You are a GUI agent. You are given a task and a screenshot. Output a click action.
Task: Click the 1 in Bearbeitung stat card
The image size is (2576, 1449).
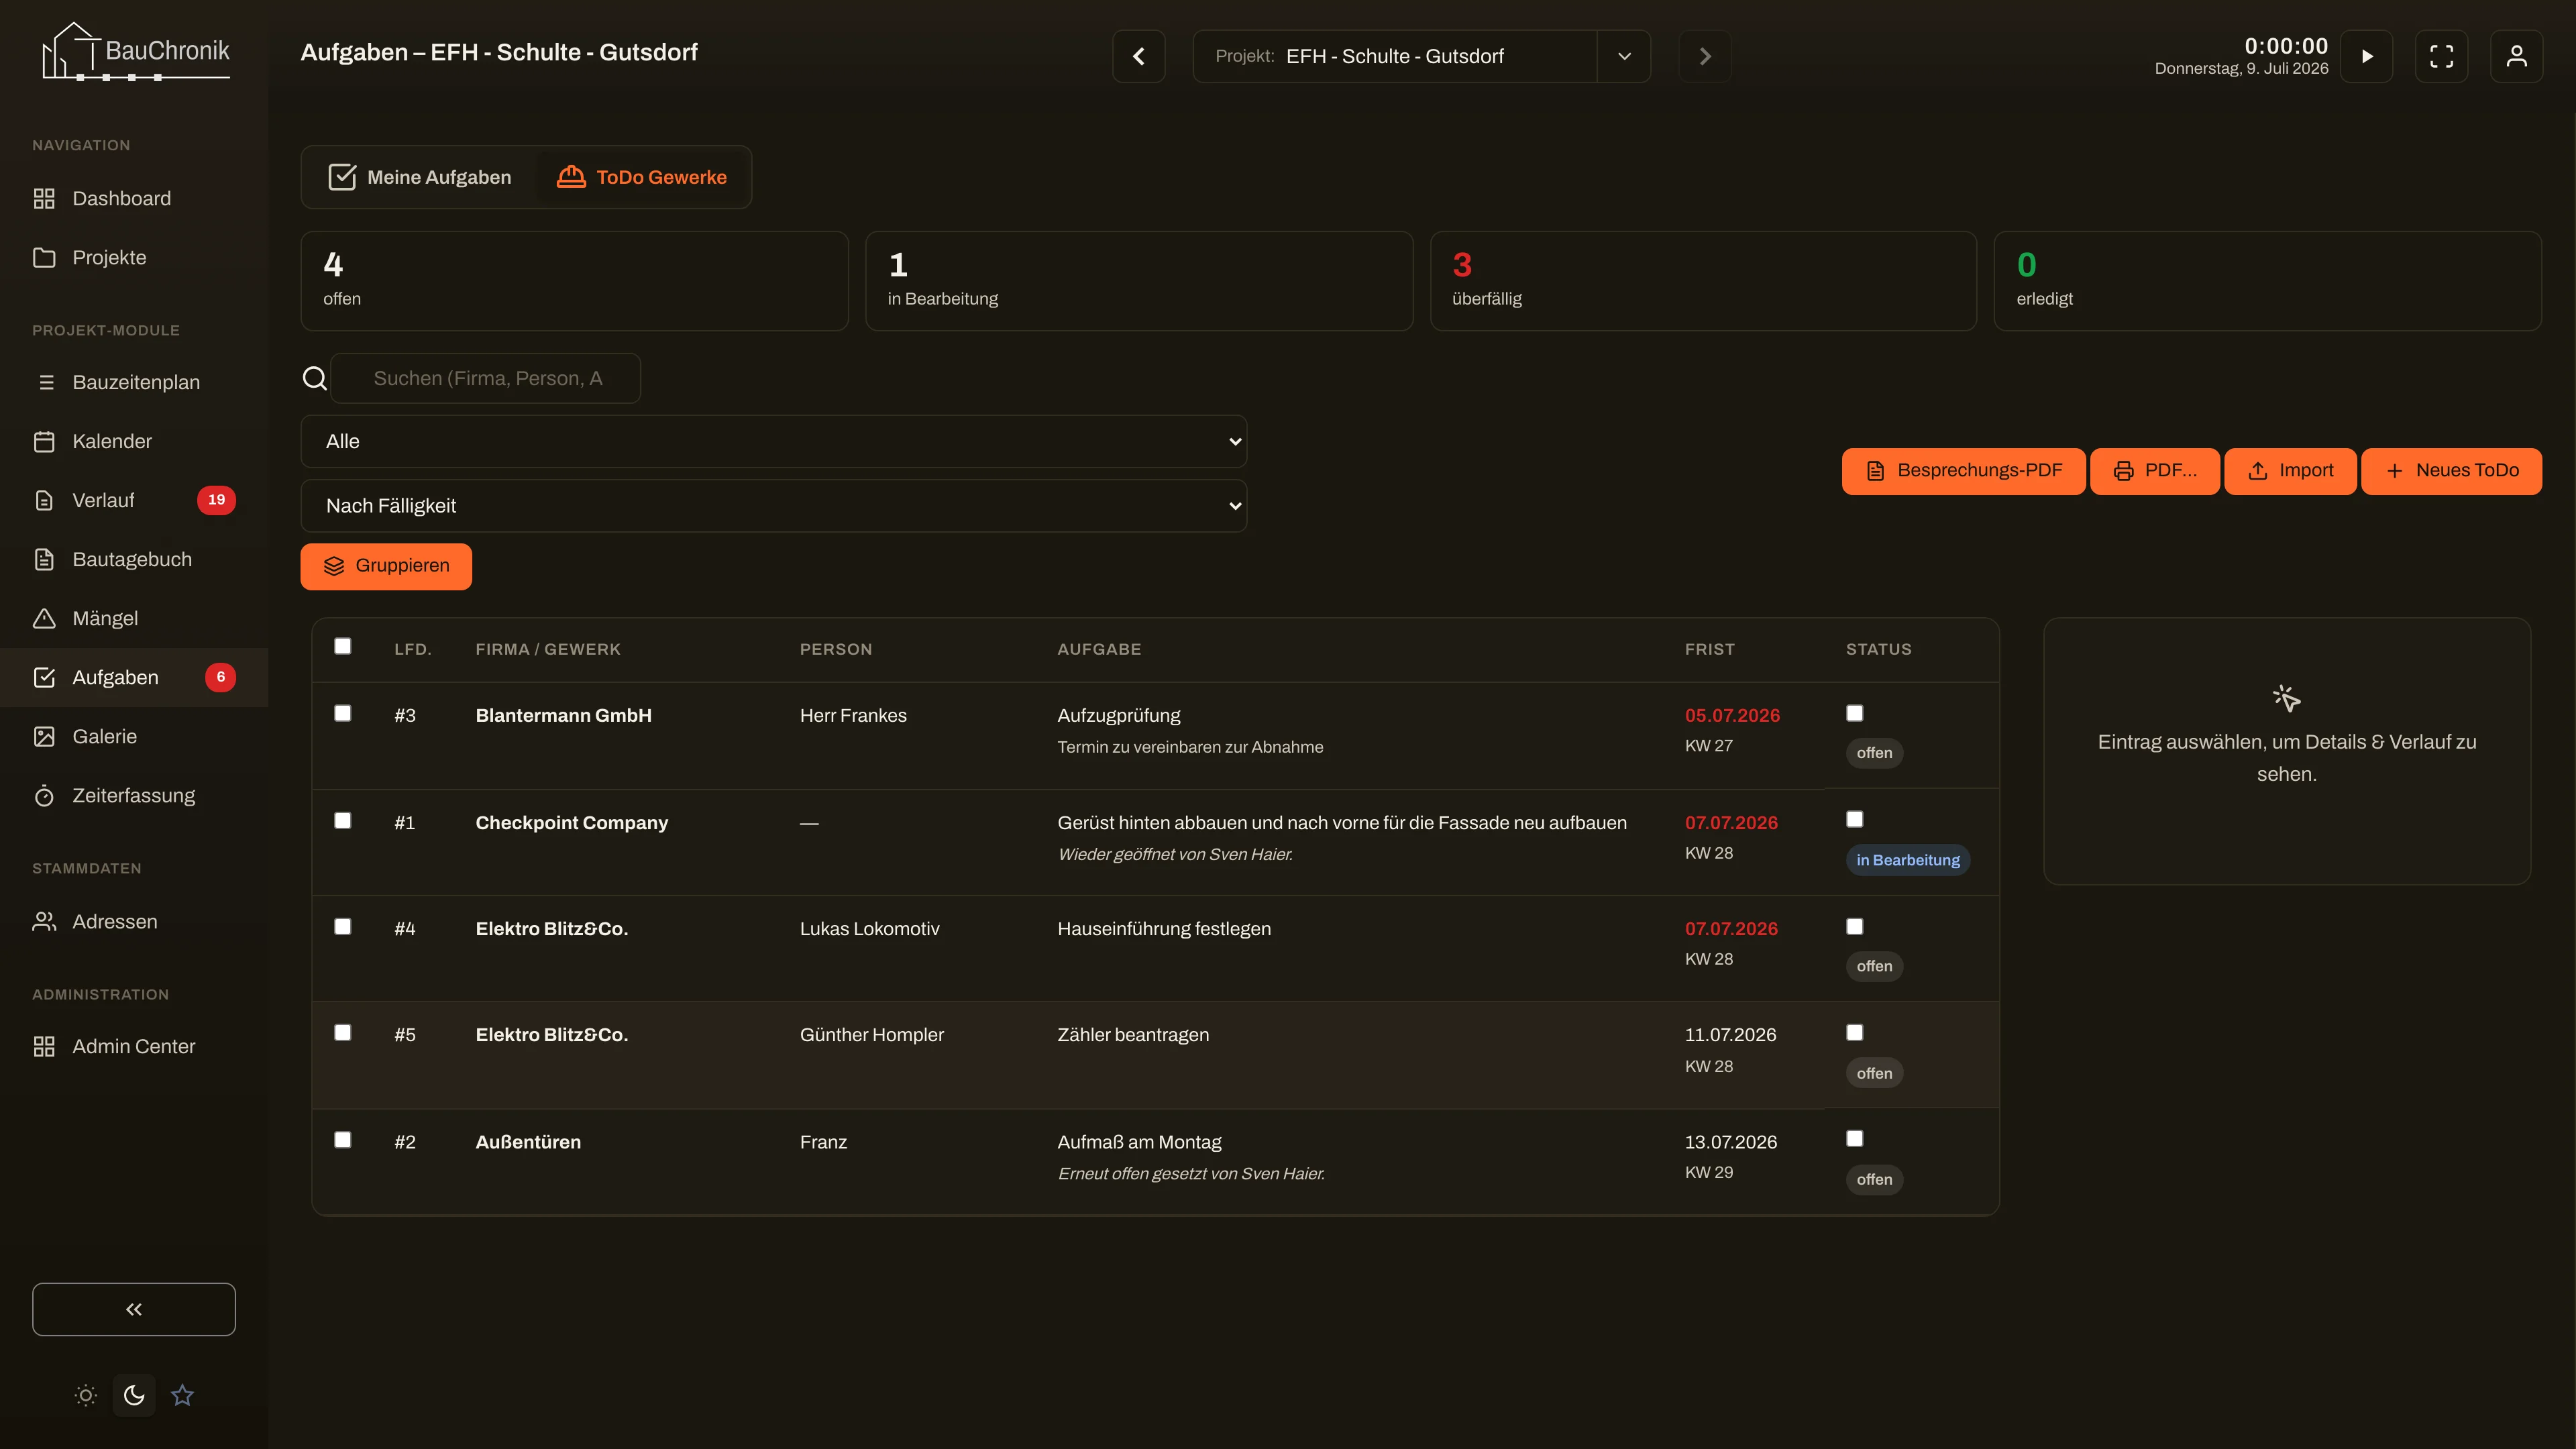point(1139,281)
